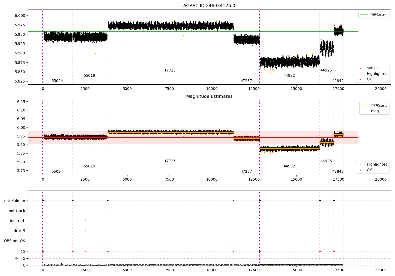
Task: Select the mag OBSID orange line legend entry
Action: point(374,105)
